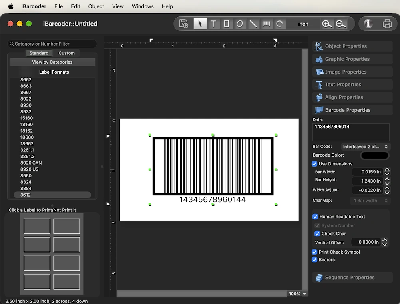Click the Align Properties panel icon

point(319,97)
